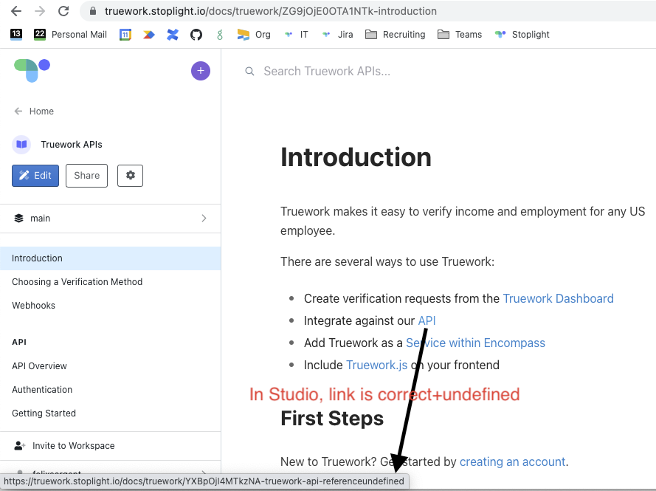Click the search magnifier in Search Truework APIs
This screenshot has height=491, width=656.
coord(249,71)
